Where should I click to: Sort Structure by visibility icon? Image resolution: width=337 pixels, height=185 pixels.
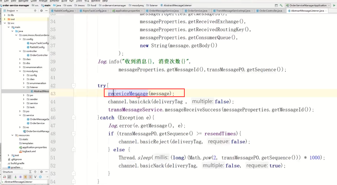[4, 177]
